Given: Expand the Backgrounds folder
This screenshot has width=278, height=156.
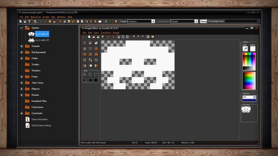Looking at the screenshot, I should pyautogui.click(x=21, y=52).
